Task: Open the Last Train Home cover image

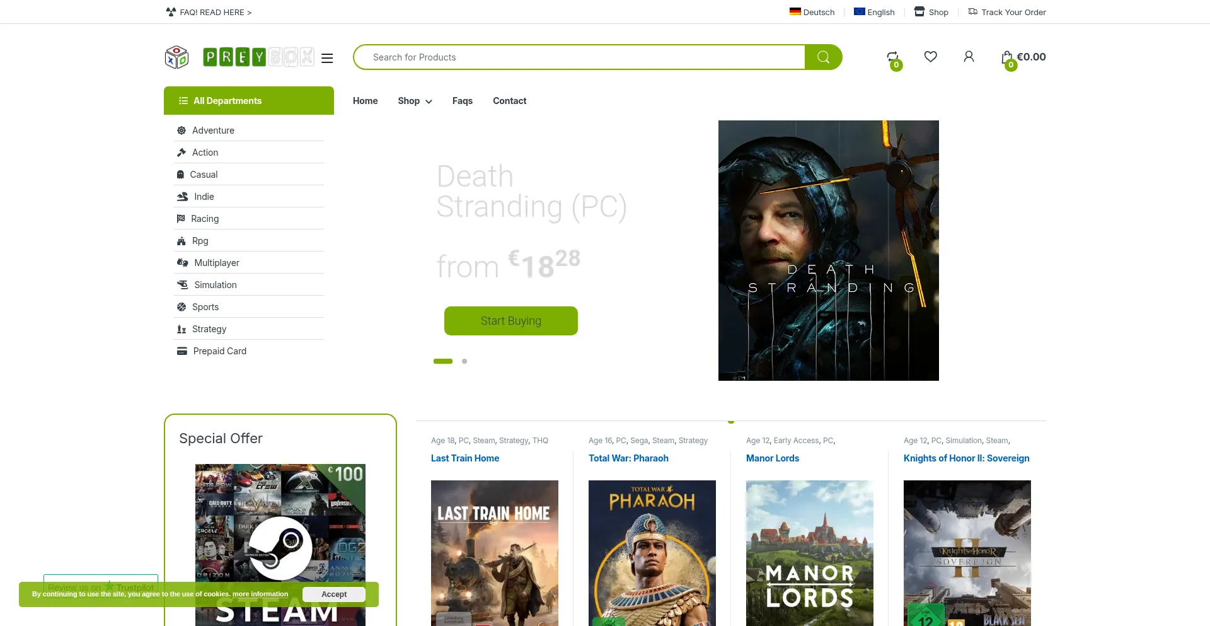Action: point(495,553)
